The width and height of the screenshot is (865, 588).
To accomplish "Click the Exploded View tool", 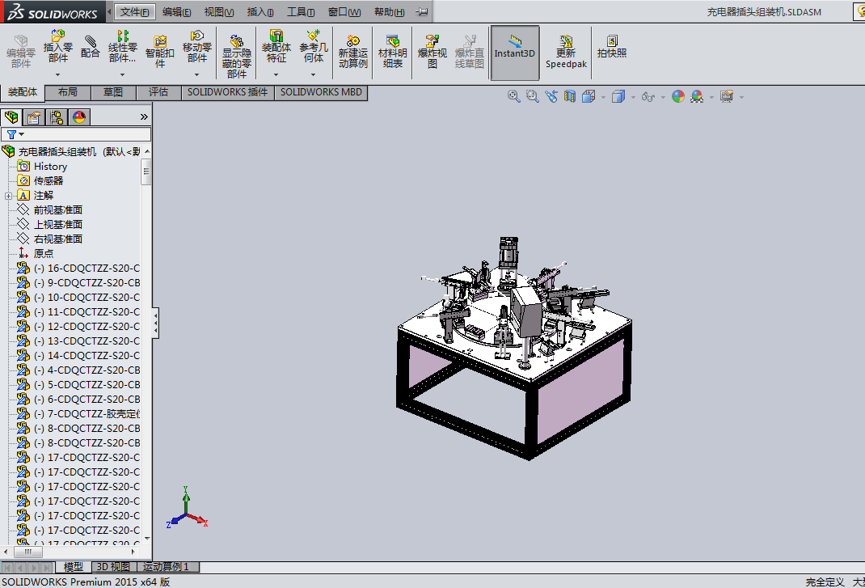I will click(x=432, y=51).
